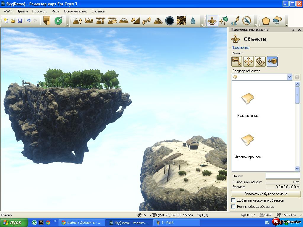Open the Файл menu
Viewport: 303px width, 227px height.
8,11
